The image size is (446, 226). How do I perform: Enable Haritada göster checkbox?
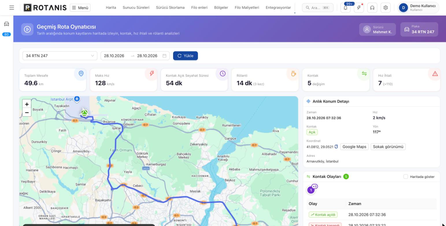click(x=406, y=176)
